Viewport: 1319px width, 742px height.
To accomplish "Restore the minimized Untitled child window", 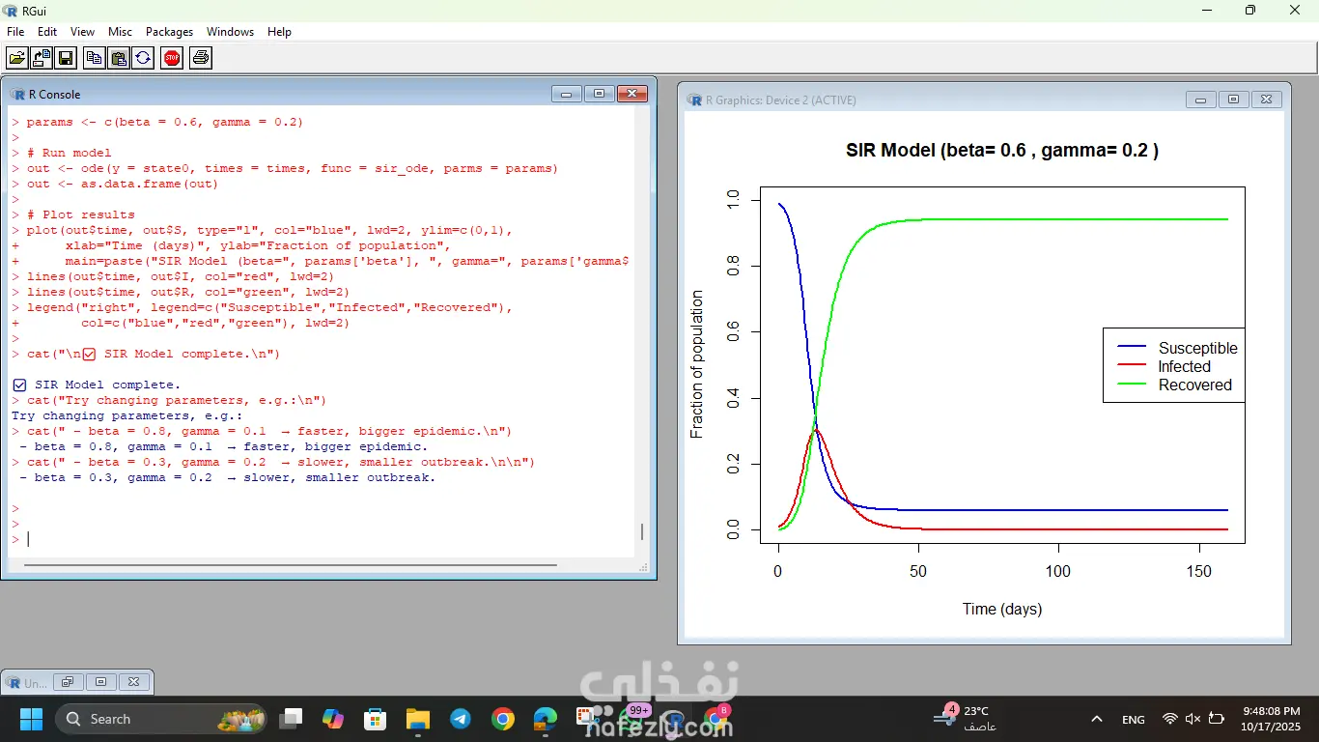I will 68,682.
